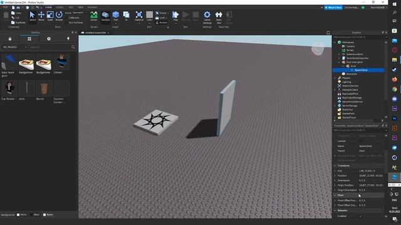Open the FILE menu

(x=5, y=7)
